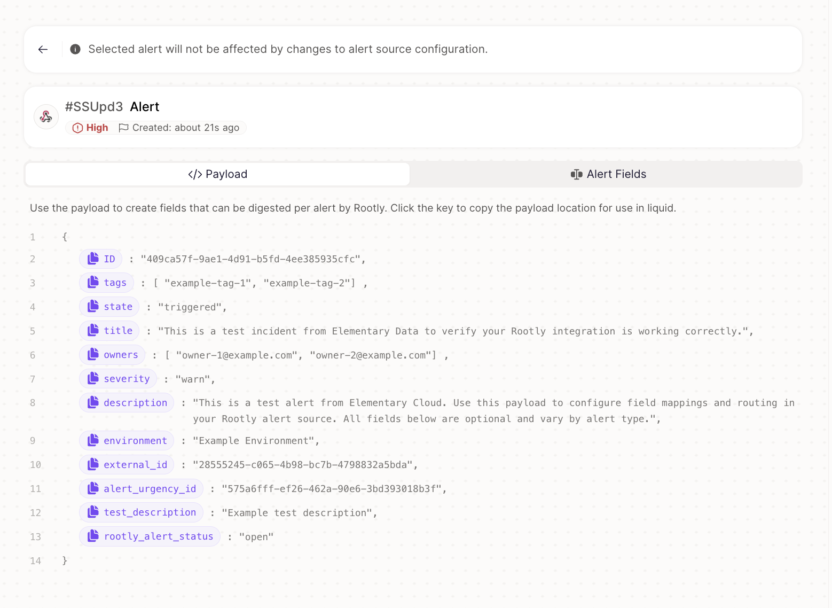The height and width of the screenshot is (608, 832).
Task: Click the ID key label
Action: (109, 259)
